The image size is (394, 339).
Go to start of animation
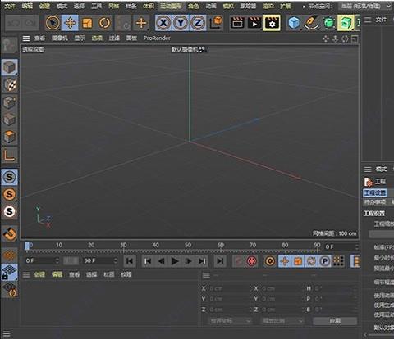130,261
